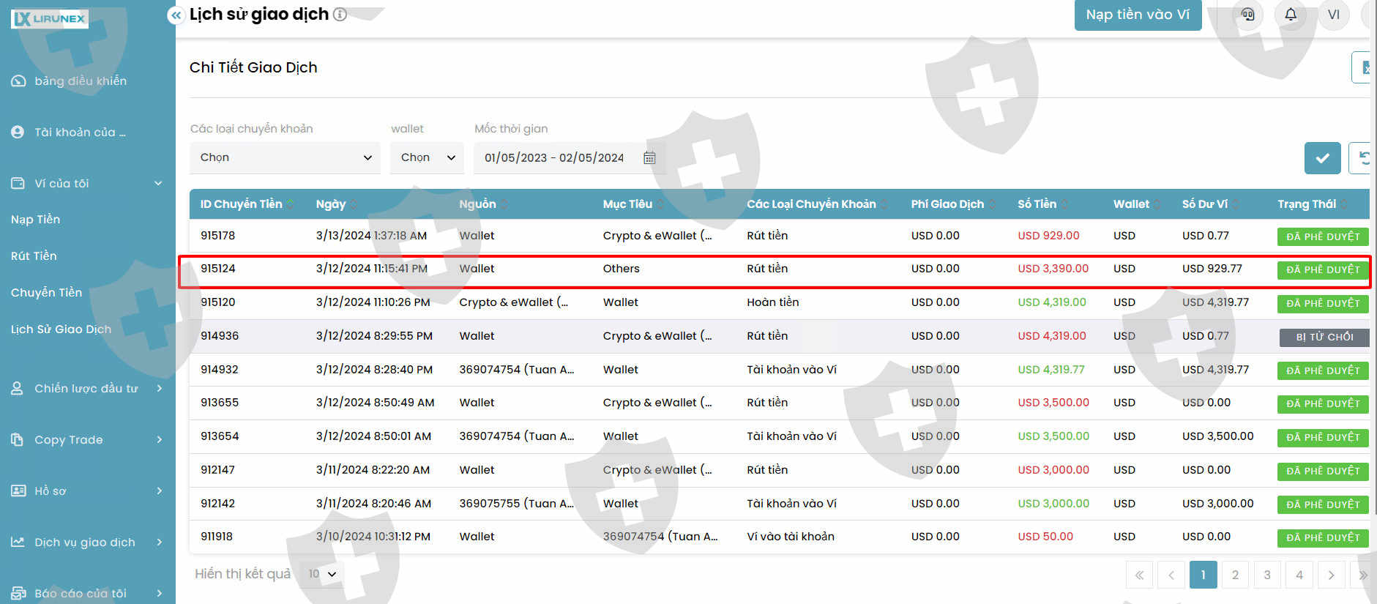Reset filters with the undo arrow button
The width and height of the screenshot is (1377, 604).
tap(1362, 158)
